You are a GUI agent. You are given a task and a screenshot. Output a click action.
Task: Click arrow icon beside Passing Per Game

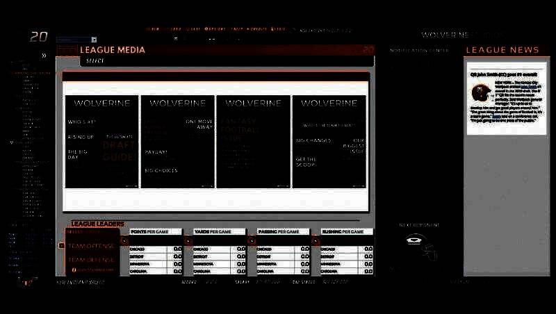(x=252, y=241)
